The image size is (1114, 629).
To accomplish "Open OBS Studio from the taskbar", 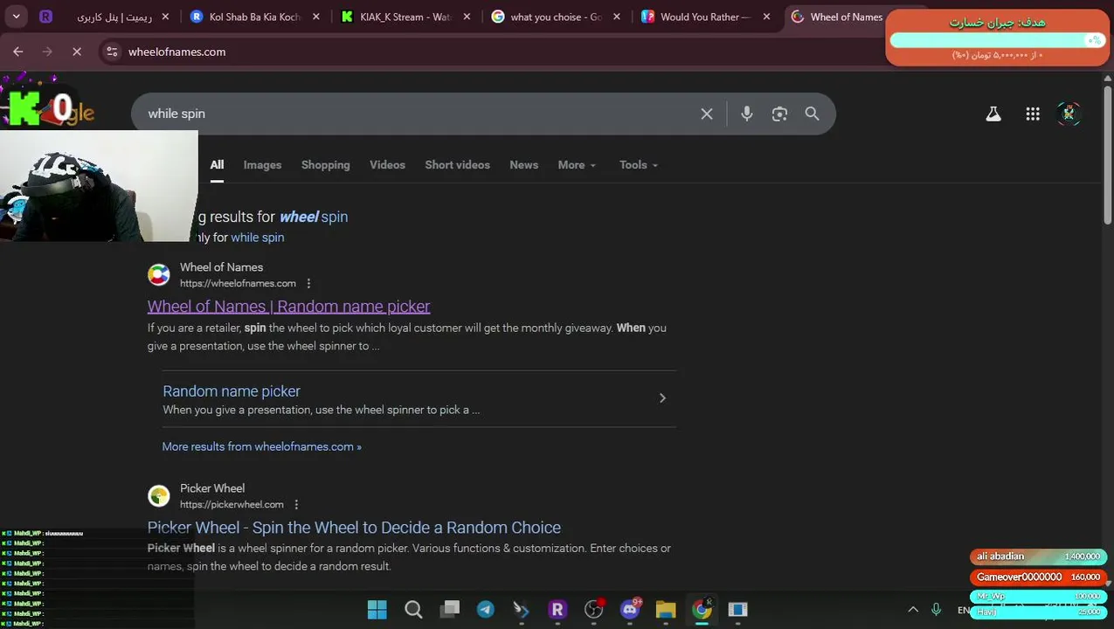I will [594, 610].
